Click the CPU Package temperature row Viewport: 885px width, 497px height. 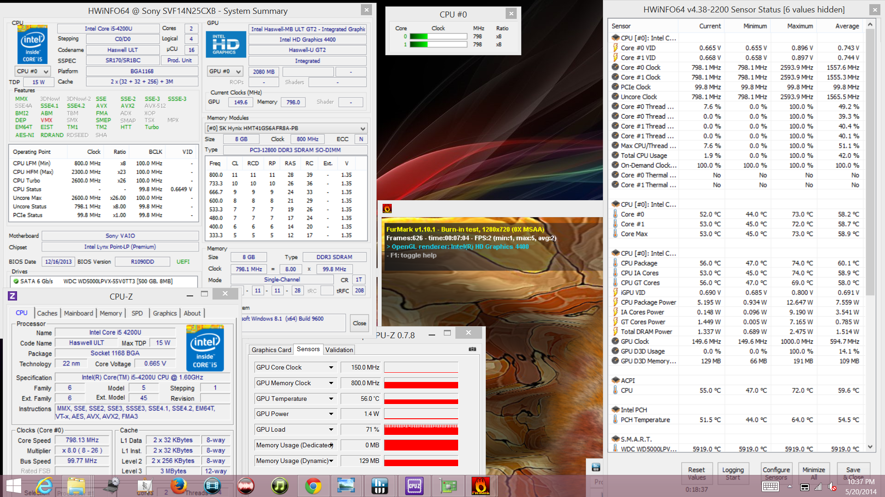[x=736, y=263]
